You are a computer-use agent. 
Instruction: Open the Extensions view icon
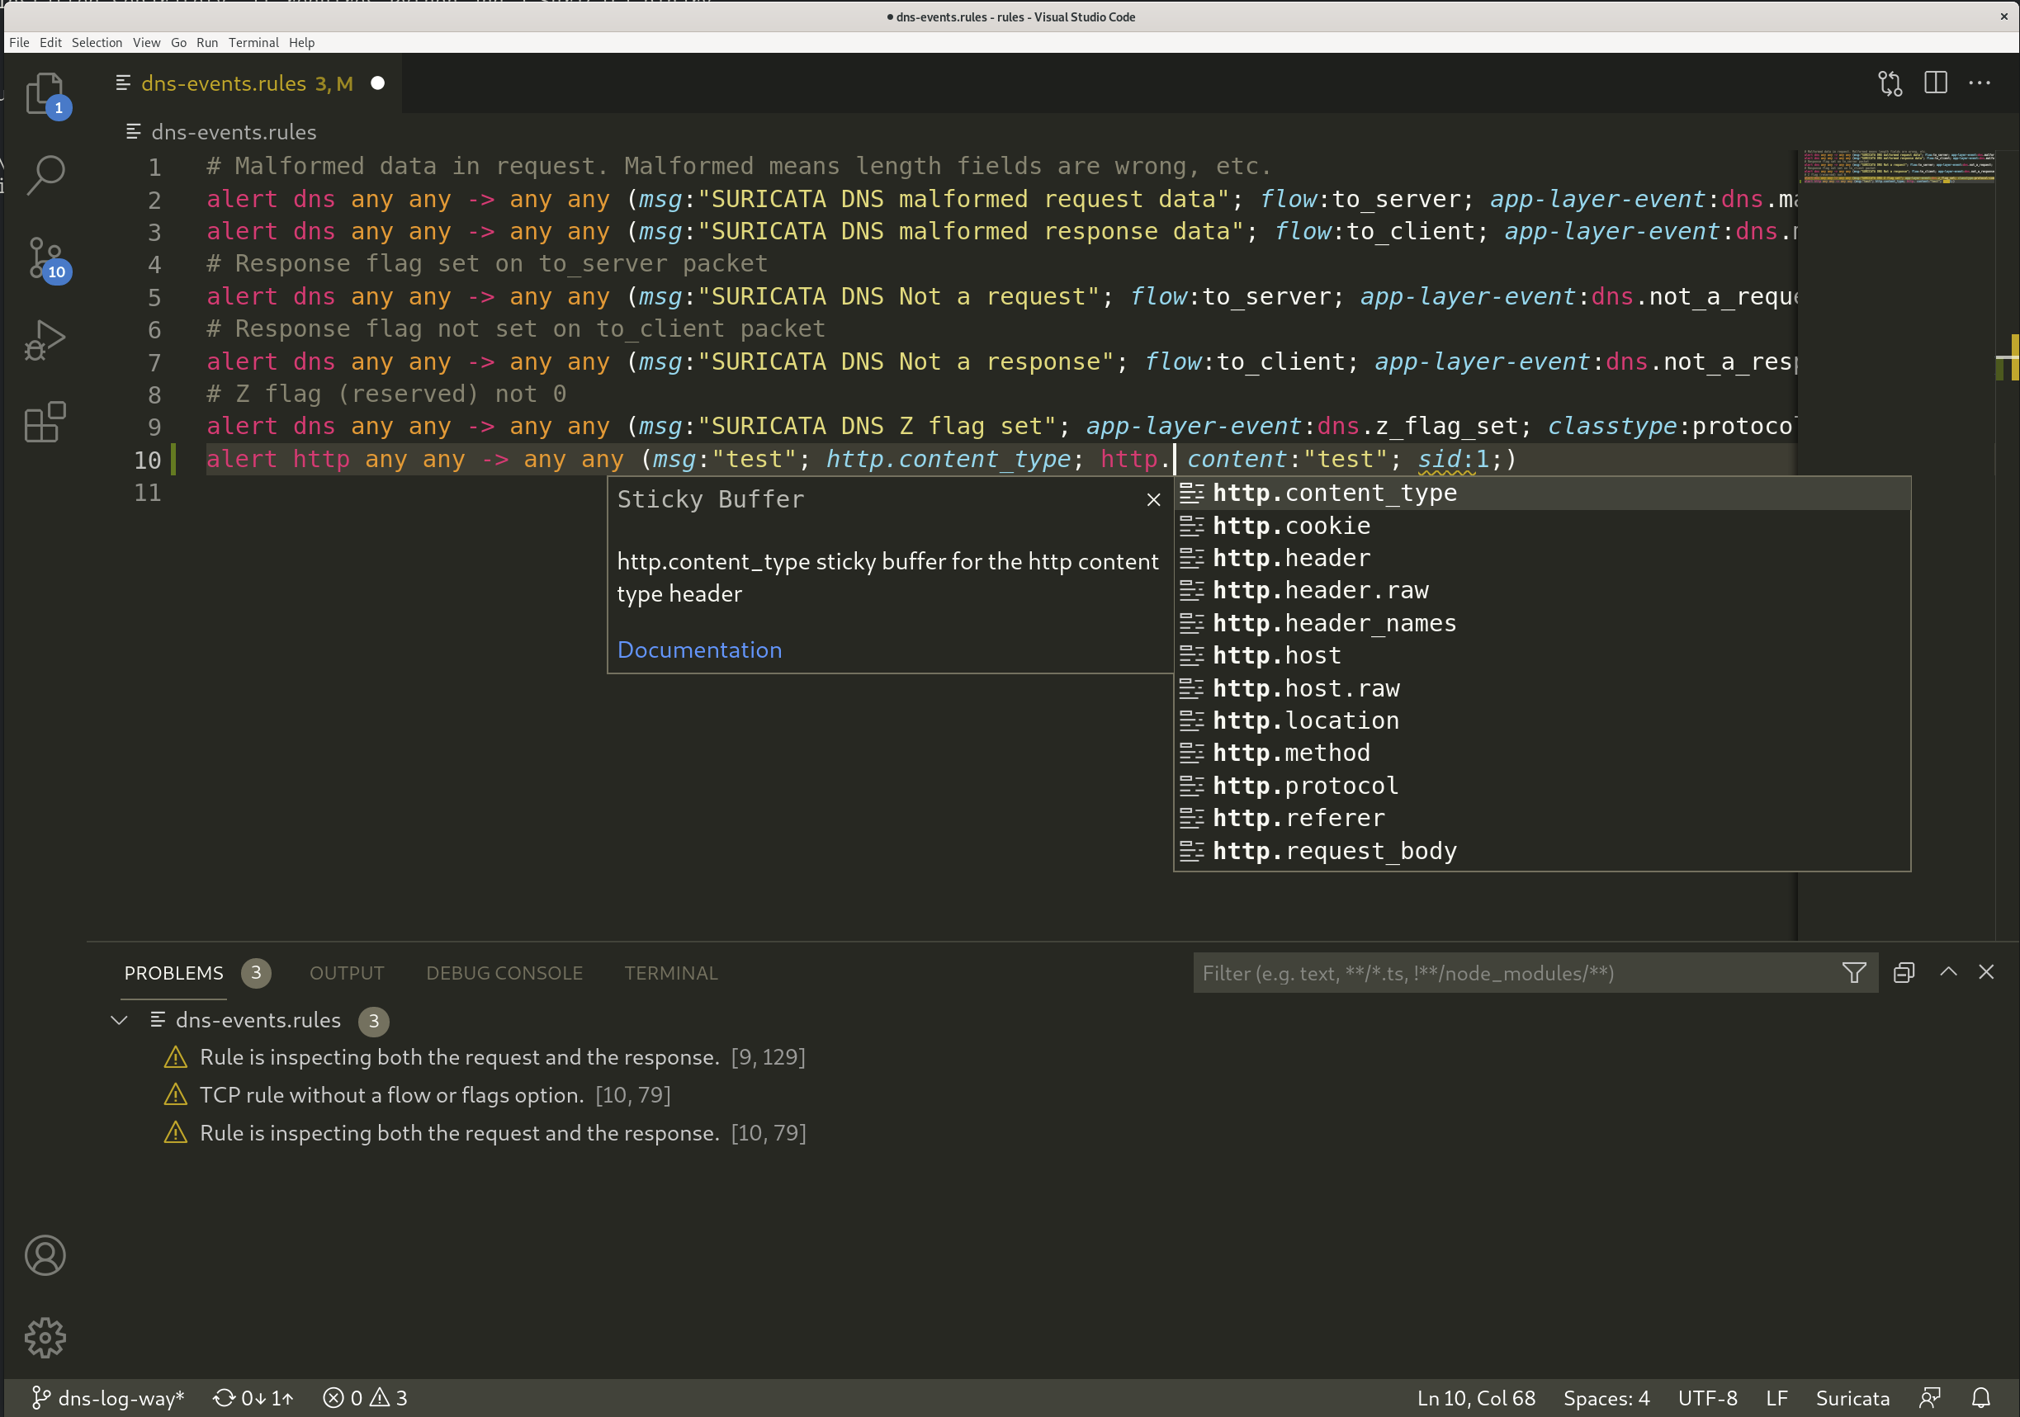[45, 423]
